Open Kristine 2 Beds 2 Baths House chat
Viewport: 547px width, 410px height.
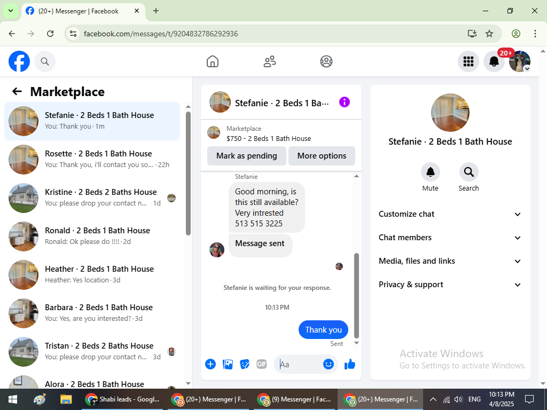coord(92,198)
